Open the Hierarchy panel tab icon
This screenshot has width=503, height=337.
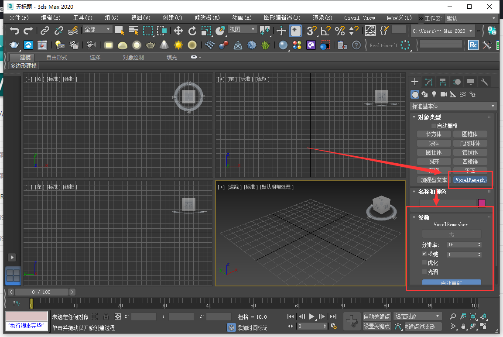(x=443, y=82)
